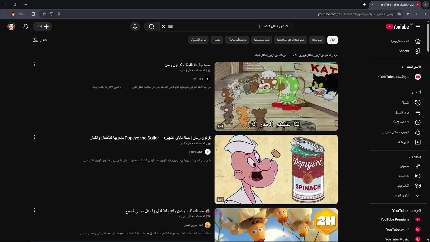Open the browser extensions puzzle icon

point(33,14)
